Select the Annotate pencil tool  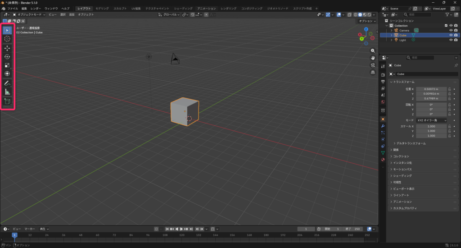(x=7, y=83)
